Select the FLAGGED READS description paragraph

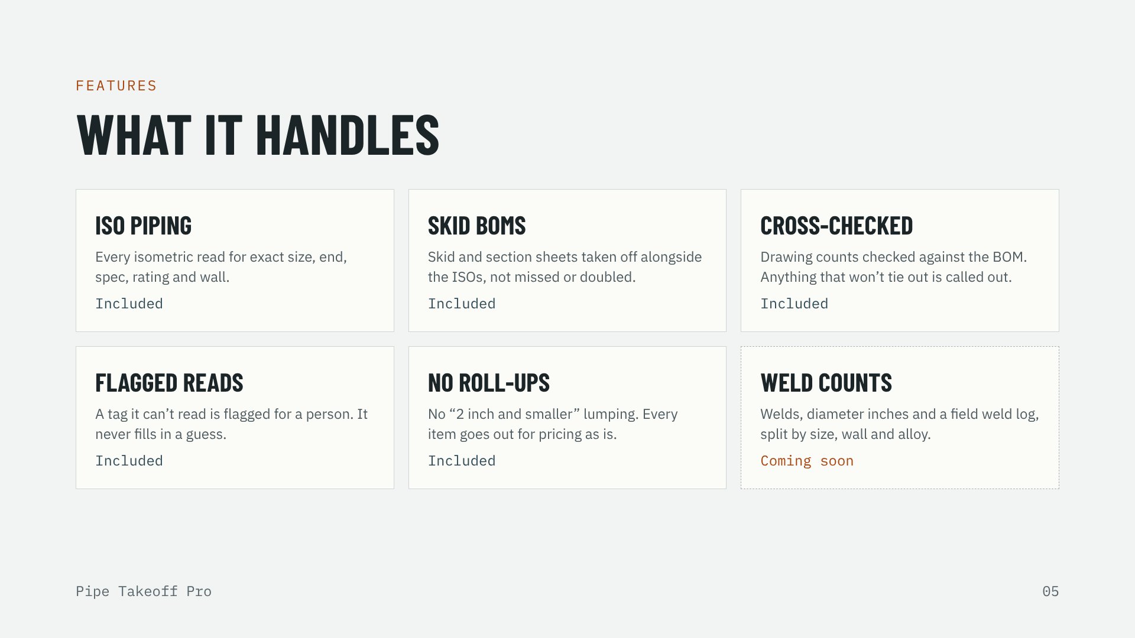coord(231,424)
